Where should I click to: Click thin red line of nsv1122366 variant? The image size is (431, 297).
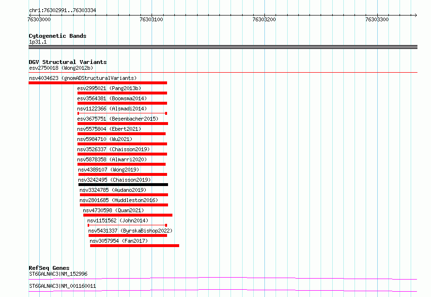click(123, 113)
